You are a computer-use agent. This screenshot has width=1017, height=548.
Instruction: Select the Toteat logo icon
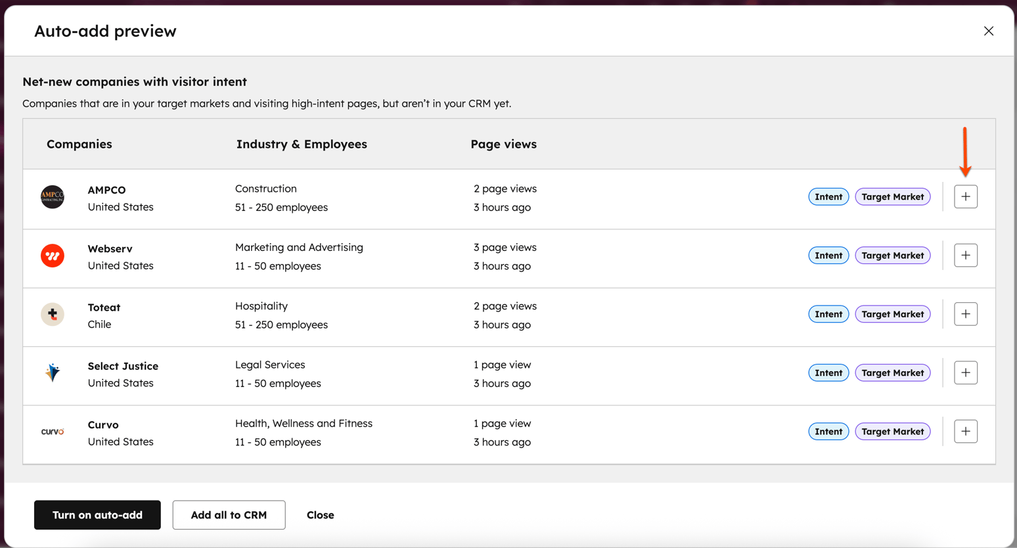click(x=53, y=314)
